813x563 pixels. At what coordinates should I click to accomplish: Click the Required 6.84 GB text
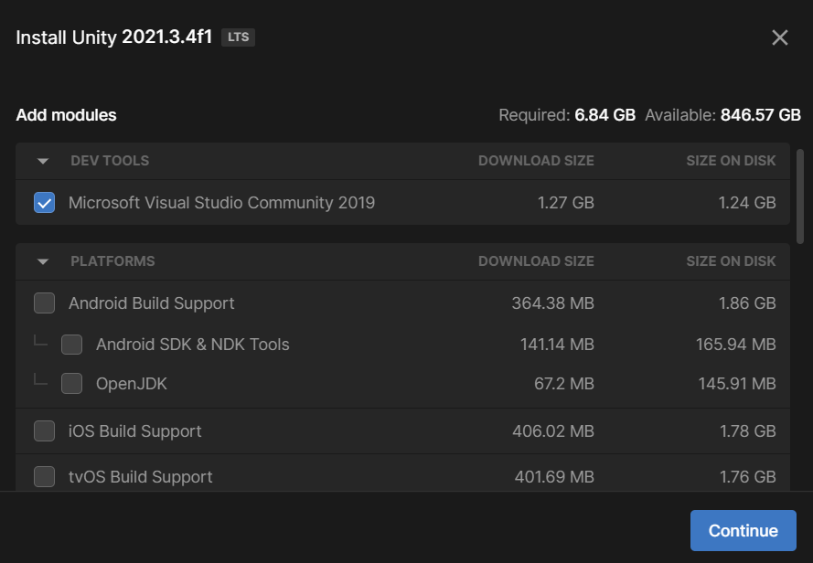click(x=567, y=115)
